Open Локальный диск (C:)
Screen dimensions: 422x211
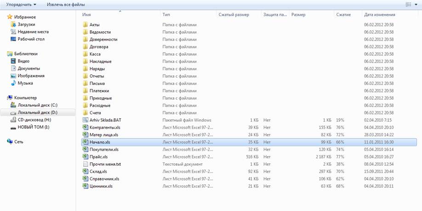tap(37, 105)
